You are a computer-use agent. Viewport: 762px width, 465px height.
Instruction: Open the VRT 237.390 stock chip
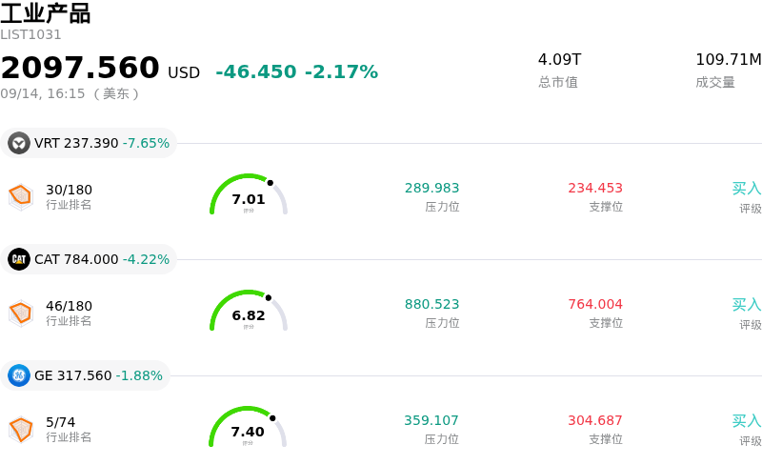click(89, 143)
